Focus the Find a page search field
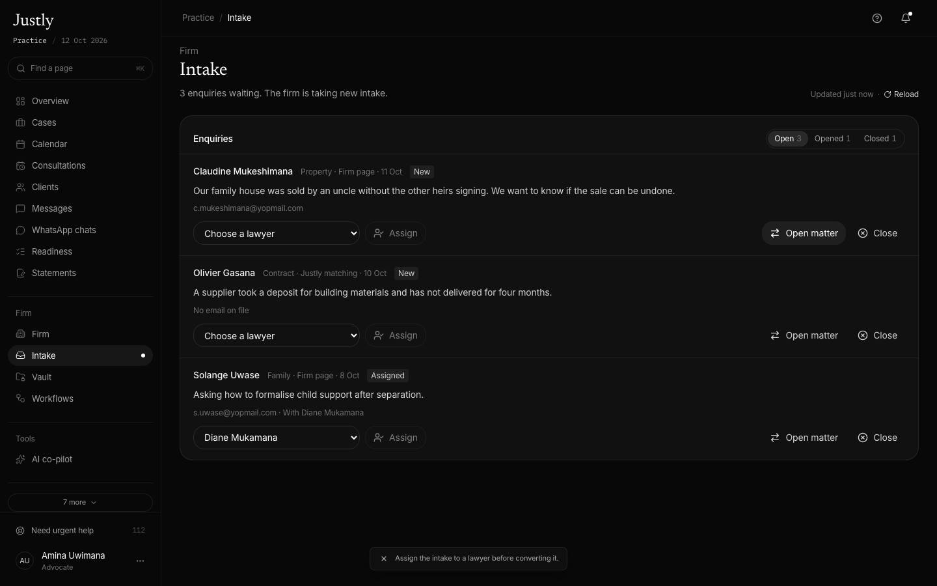 80,68
